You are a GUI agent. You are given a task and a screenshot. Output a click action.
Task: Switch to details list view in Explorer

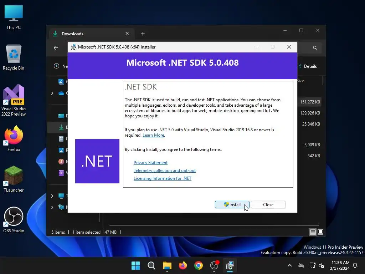[313, 232]
